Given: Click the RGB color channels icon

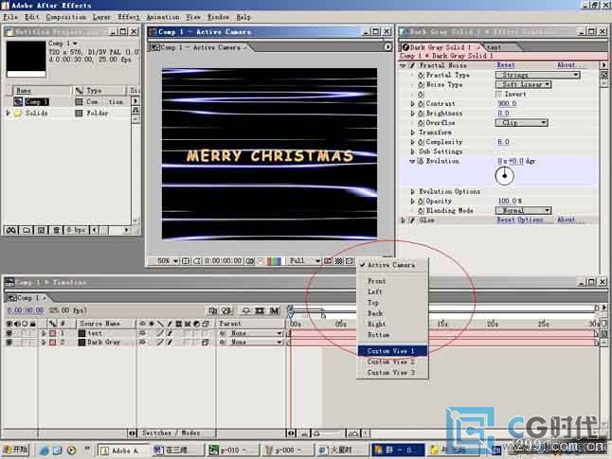Looking at the screenshot, I should click(273, 261).
